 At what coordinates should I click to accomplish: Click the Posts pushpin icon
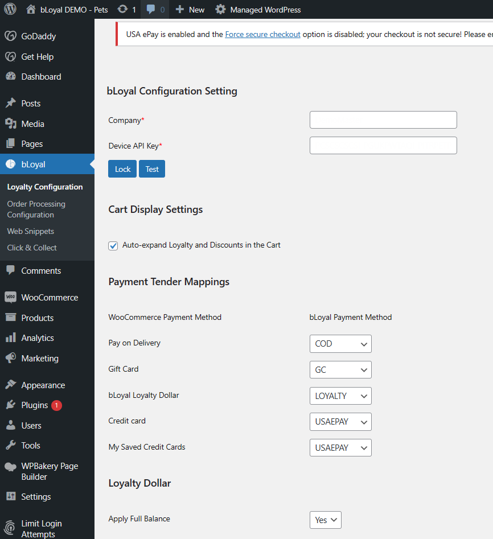(11, 103)
